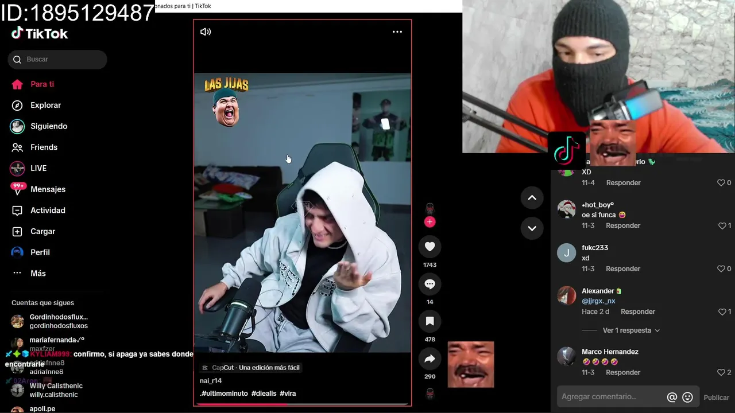The width and height of the screenshot is (735, 413).
Task: Open Alexander commenter avatar
Action: 567,295
